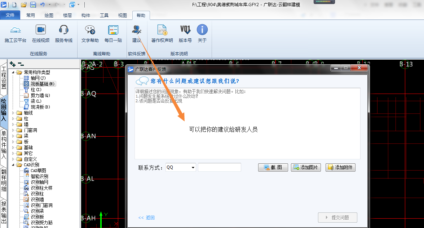Open the 报表输出 side tab
Viewport: 424px width, 228px height.
pos(4,212)
